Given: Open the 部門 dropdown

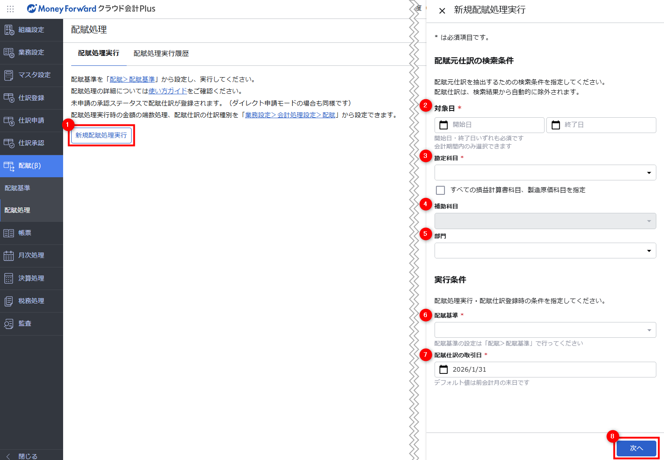Looking at the screenshot, I should 649,251.
